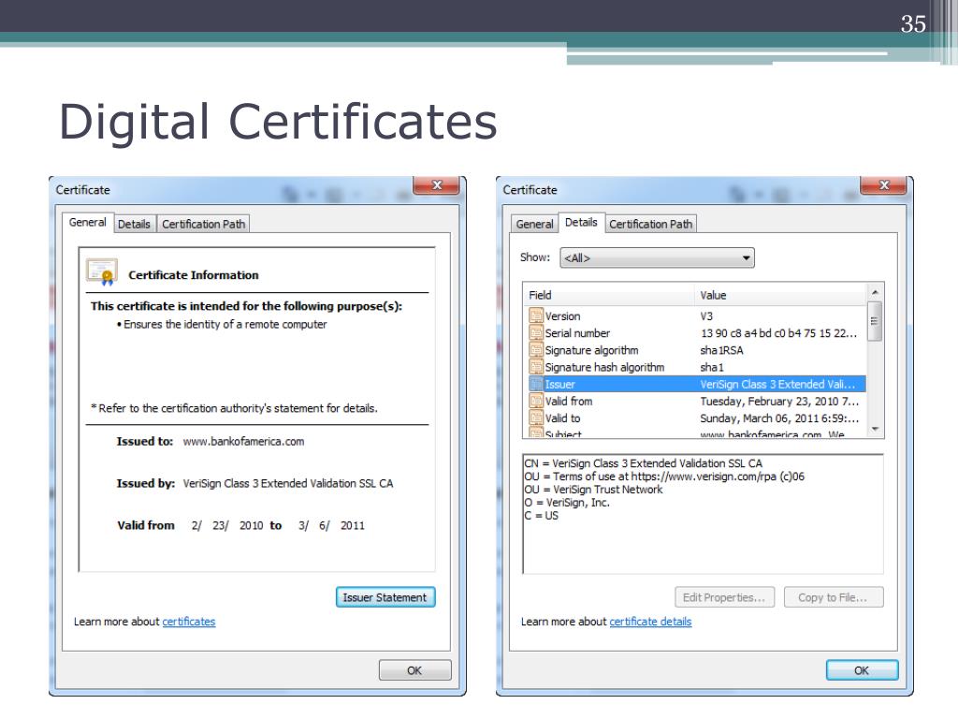Open the certificate details help link
The image size is (958, 719).
pyautogui.click(x=651, y=622)
